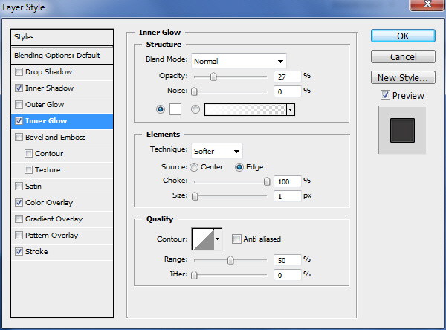Click the Size slider handle
446x330 pixels.
coord(195,196)
